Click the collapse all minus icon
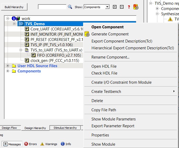179x148 pixels. (x=122, y=7)
